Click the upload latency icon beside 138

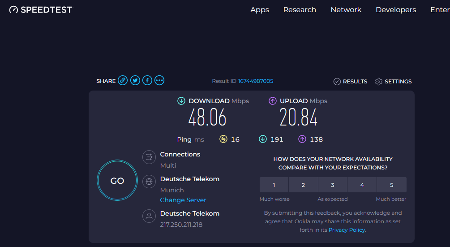302,139
